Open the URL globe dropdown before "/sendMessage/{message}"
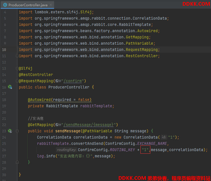Viewport: 211px width, 181px height. (x=58, y=125)
